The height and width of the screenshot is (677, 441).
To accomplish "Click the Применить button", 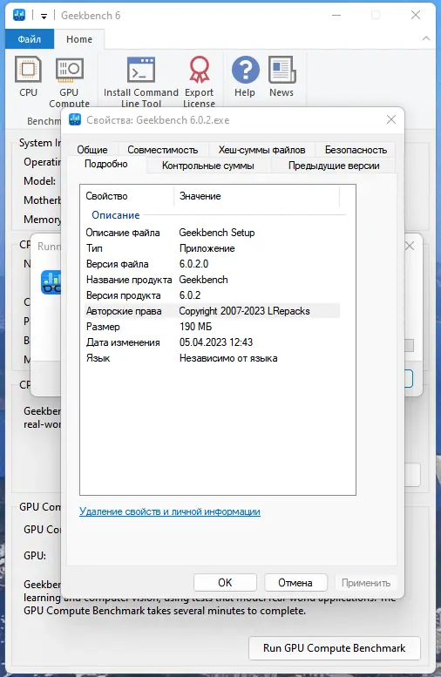I will [x=366, y=582].
